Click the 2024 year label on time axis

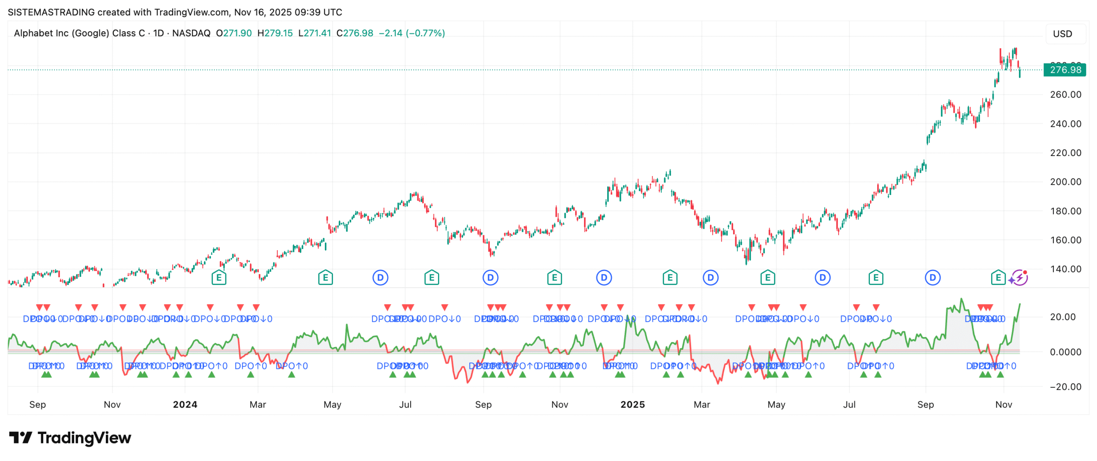[x=185, y=404]
